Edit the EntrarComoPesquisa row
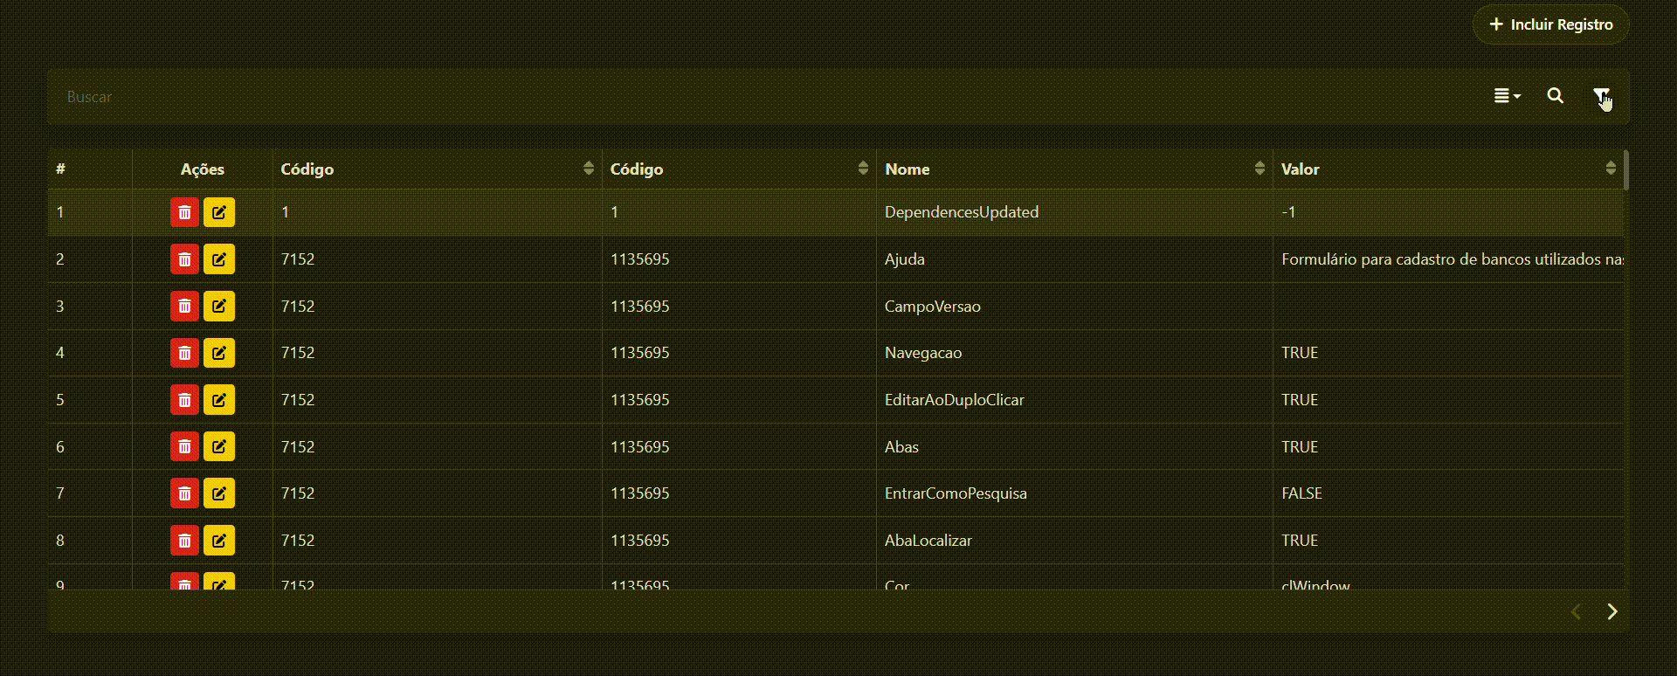The image size is (1677, 676). [219, 493]
